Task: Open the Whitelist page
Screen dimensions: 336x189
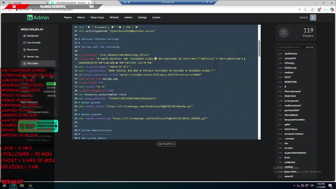Action: [x=114, y=18]
